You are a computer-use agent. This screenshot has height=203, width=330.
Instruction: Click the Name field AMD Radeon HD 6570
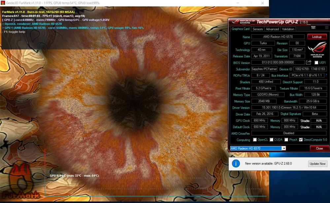click(278, 37)
